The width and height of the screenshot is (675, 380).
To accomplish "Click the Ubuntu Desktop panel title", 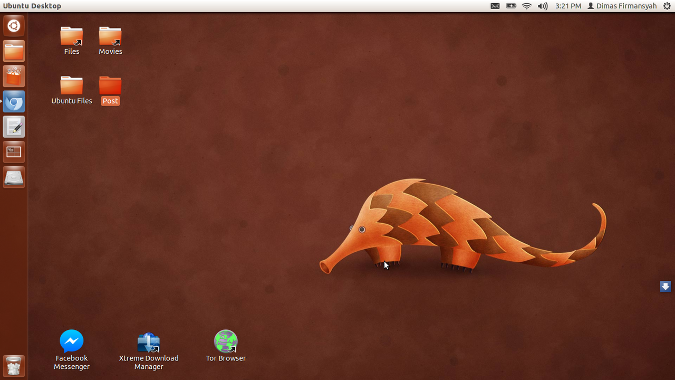I will 32,6.
